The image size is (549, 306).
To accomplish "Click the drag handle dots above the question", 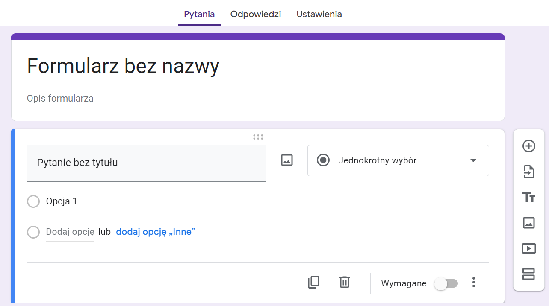I will 258,137.
